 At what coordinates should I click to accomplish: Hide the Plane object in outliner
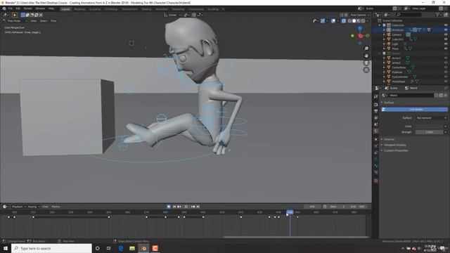coord(446,48)
